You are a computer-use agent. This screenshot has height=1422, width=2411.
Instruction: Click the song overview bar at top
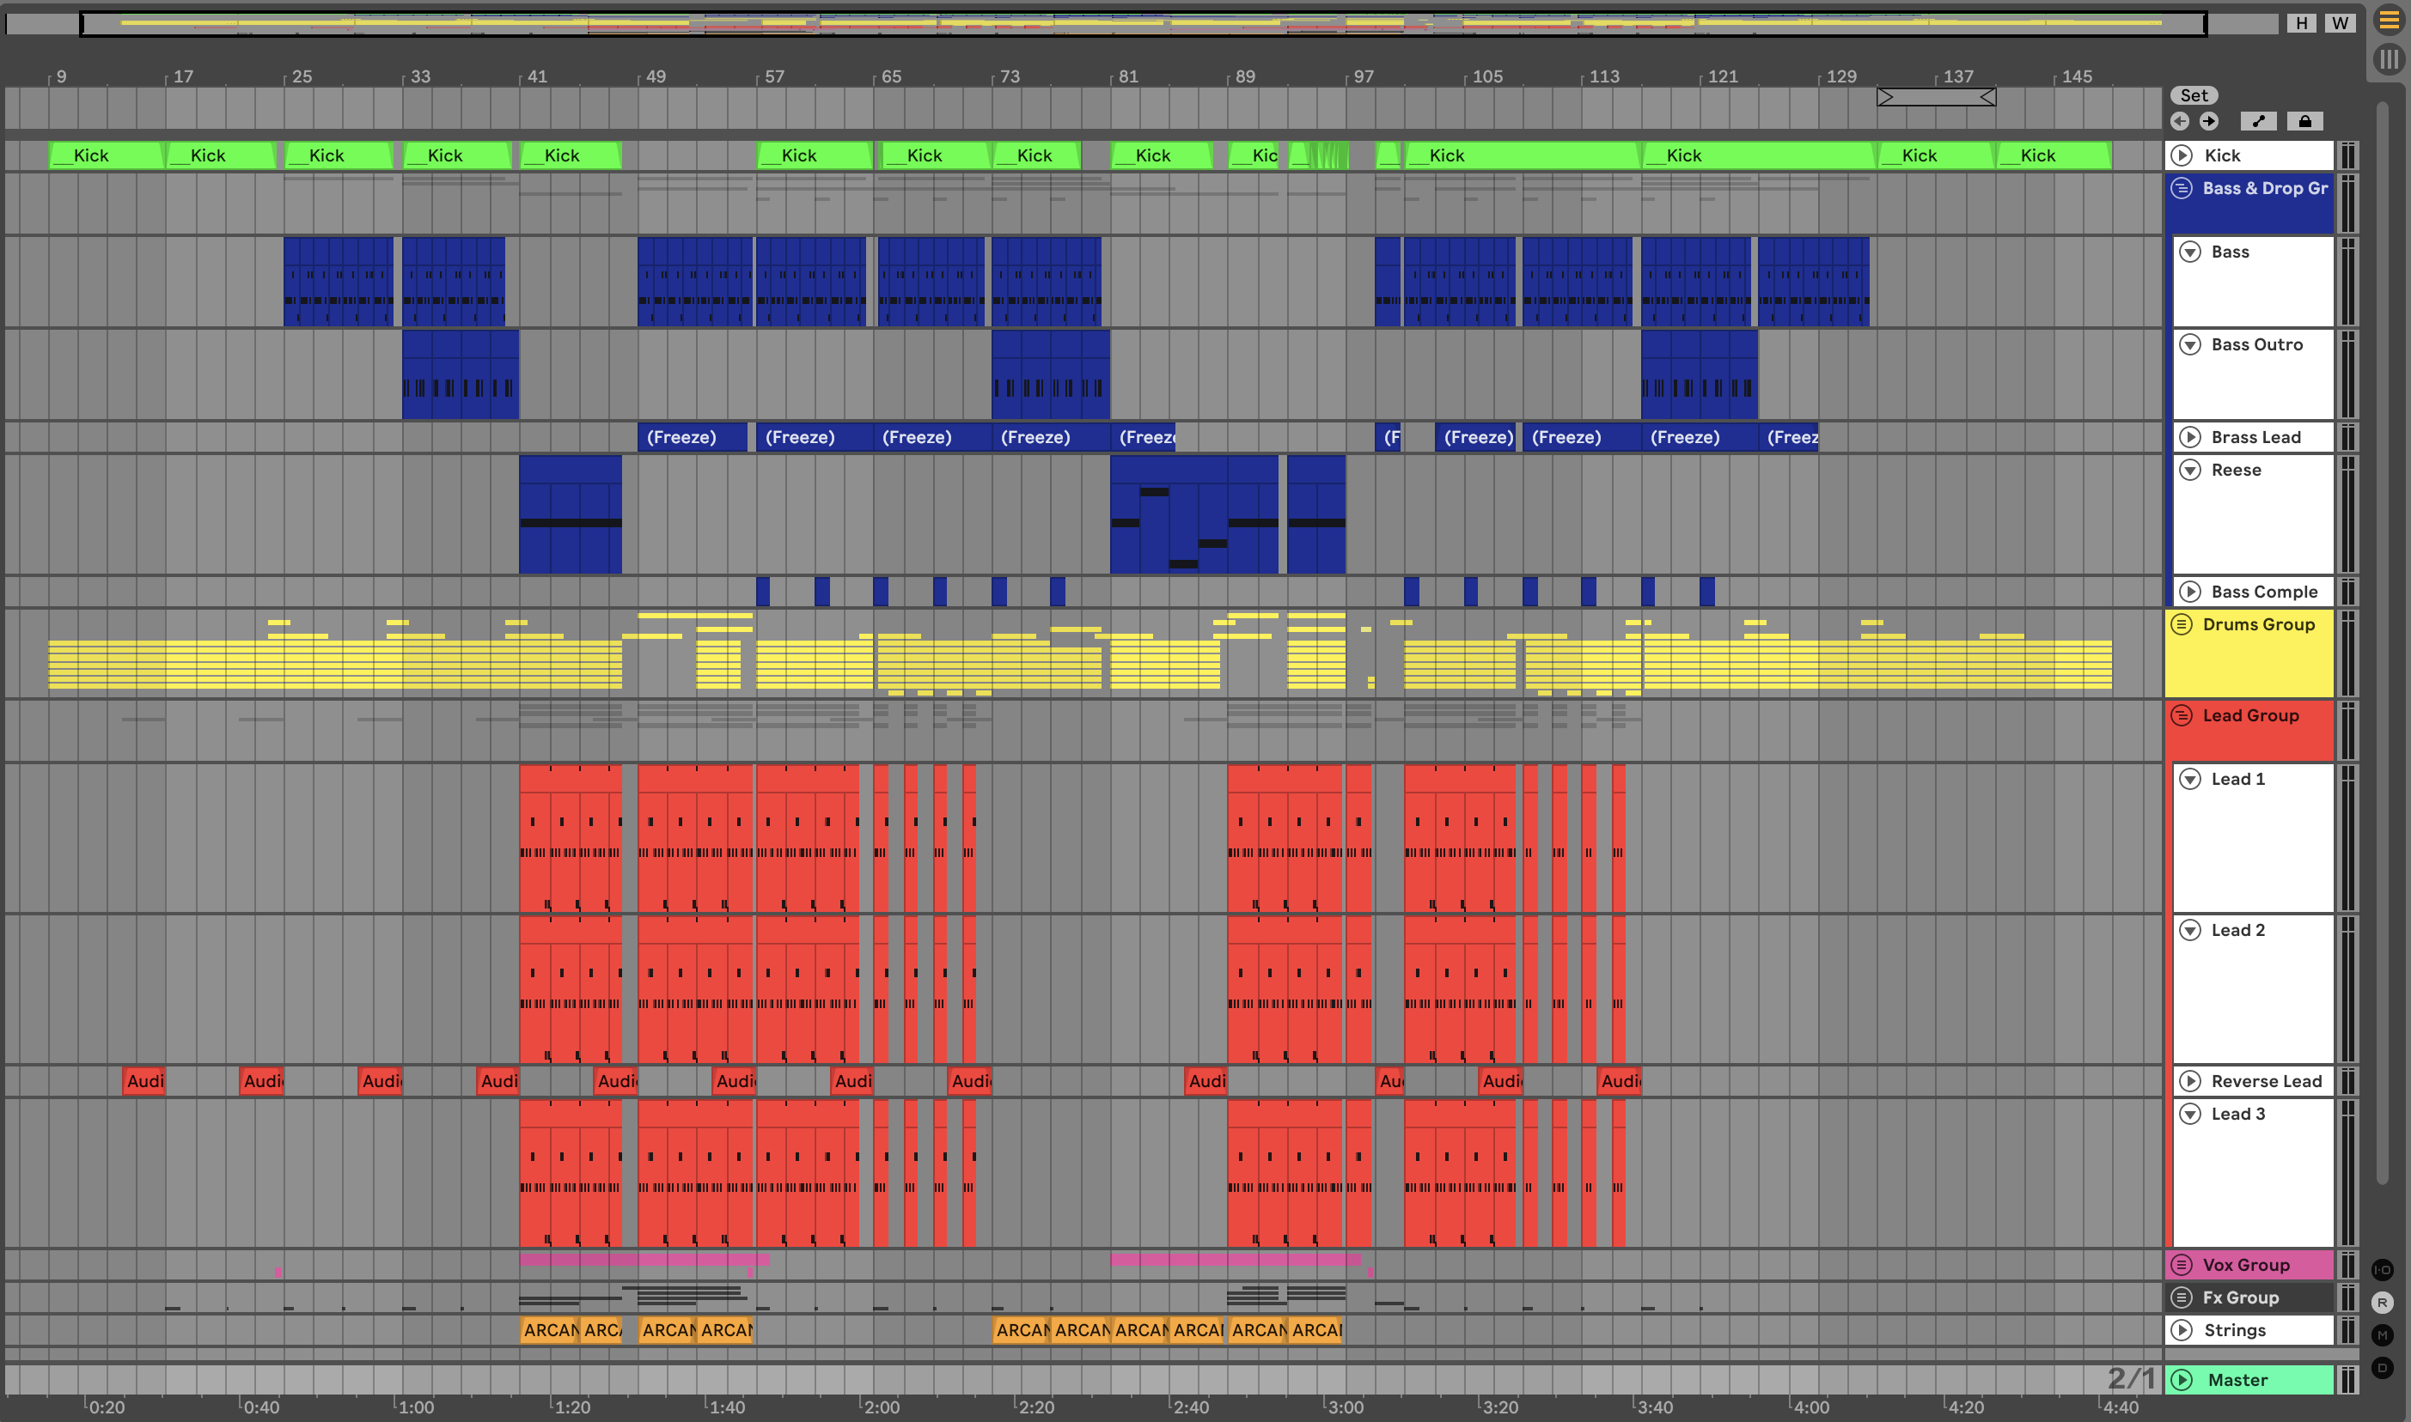tap(1141, 23)
